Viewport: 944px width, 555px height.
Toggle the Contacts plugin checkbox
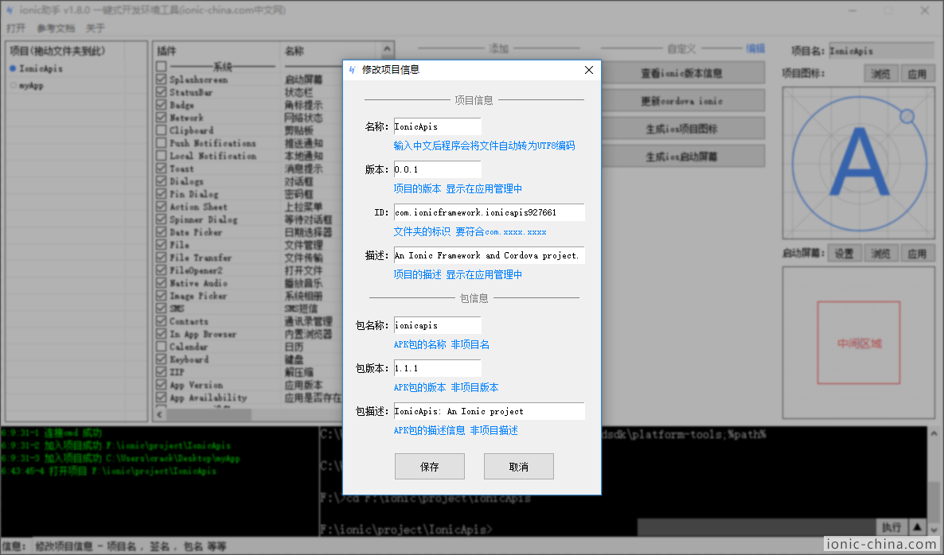coord(162,321)
